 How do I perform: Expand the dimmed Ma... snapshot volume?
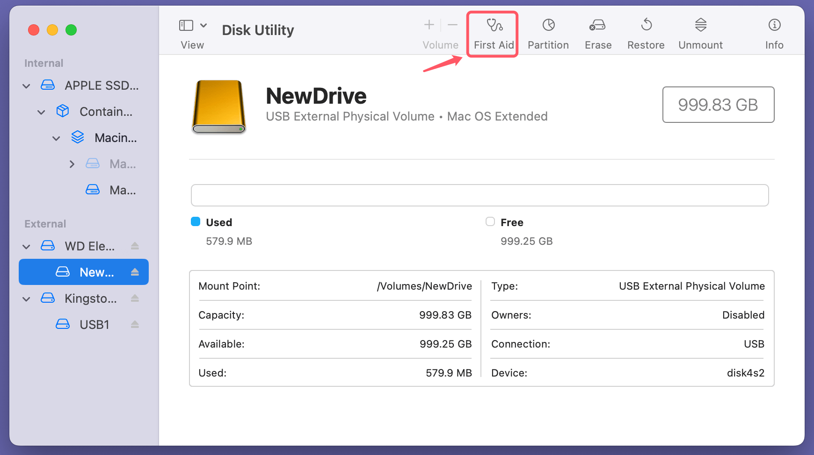pos(72,164)
